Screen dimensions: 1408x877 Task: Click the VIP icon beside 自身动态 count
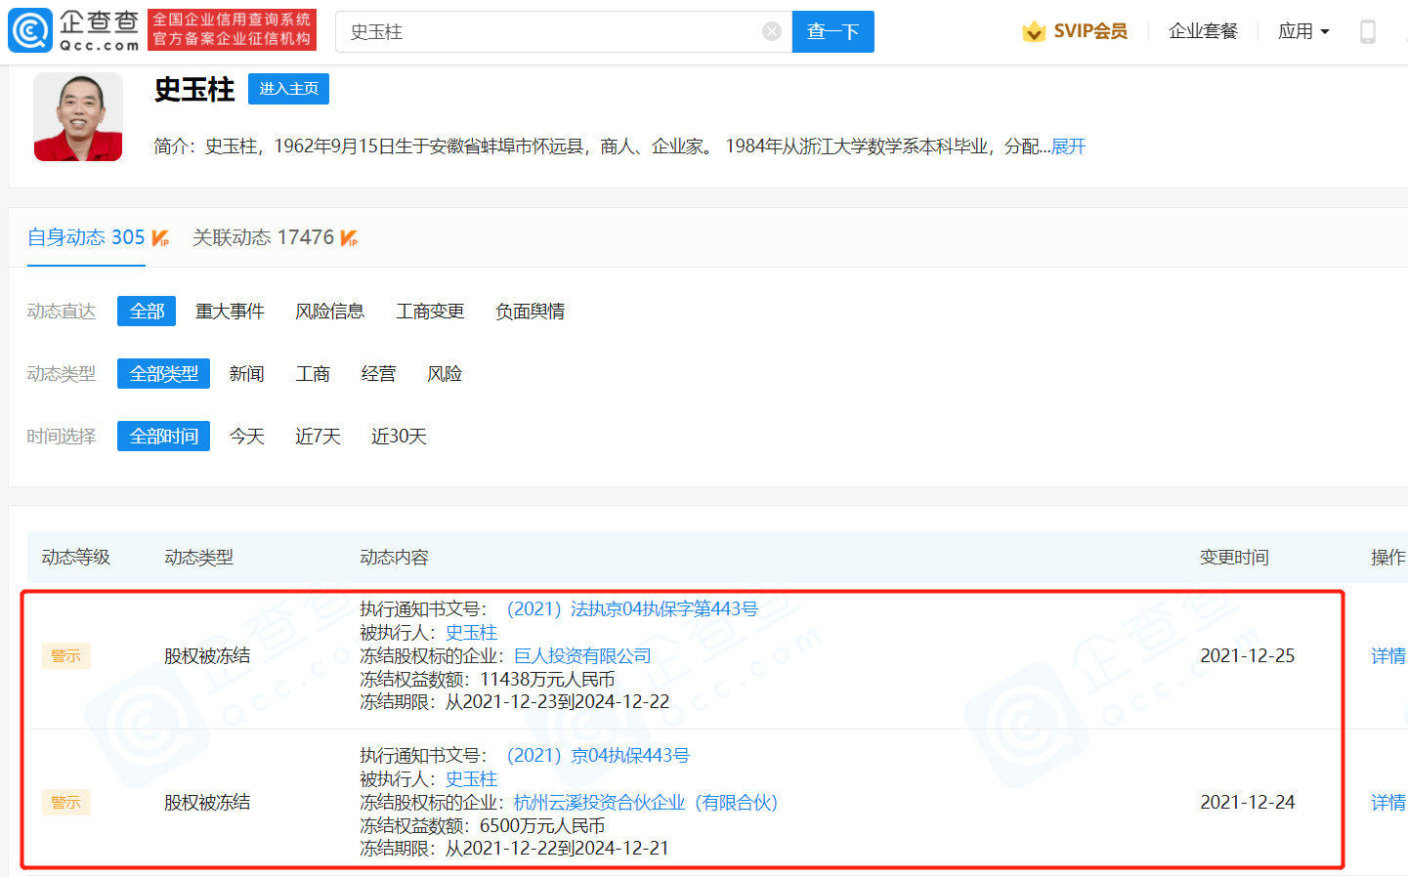coord(160,235)
